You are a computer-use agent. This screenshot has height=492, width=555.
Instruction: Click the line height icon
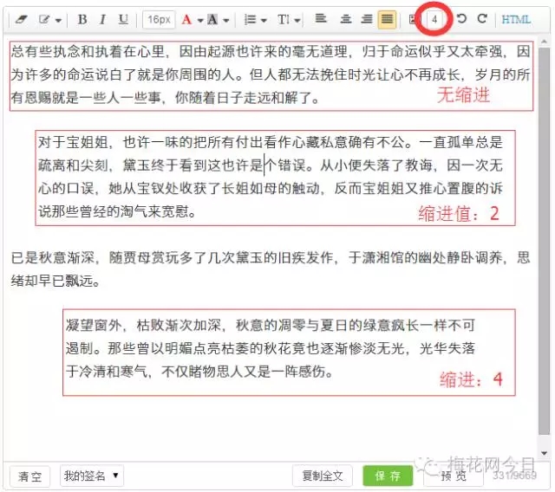284,19
